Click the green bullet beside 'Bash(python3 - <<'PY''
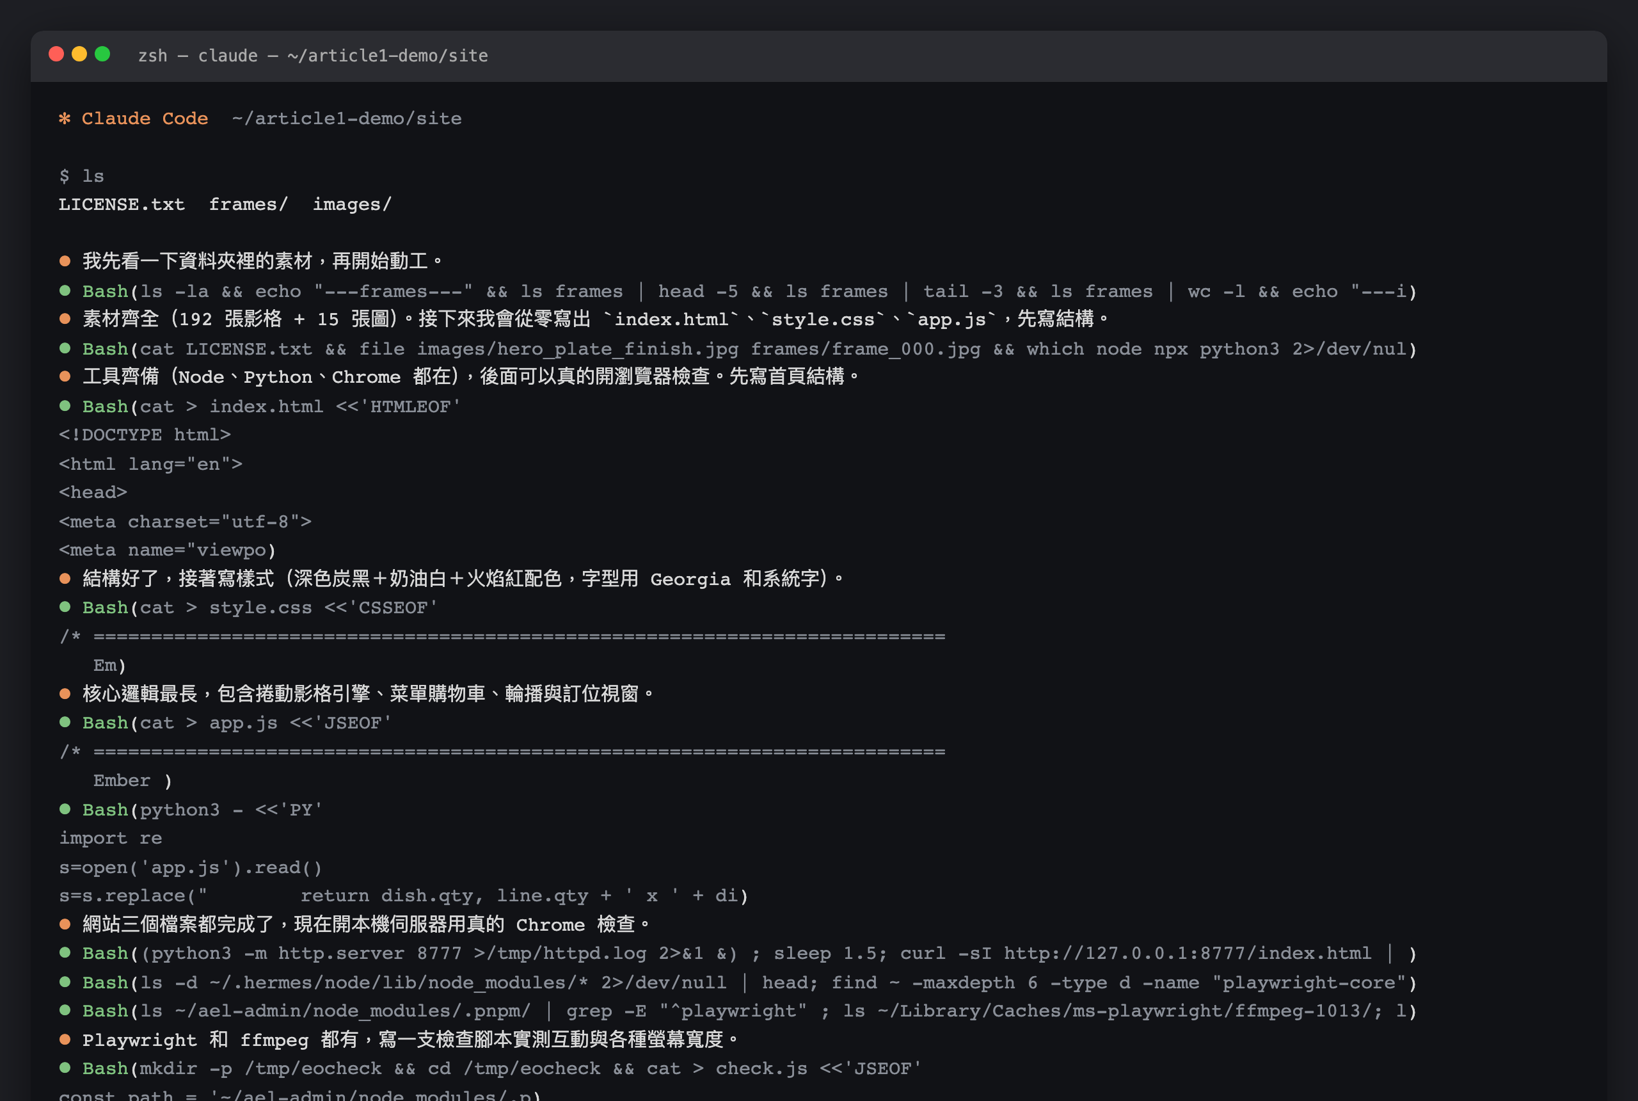 click(x=65, y=809)
